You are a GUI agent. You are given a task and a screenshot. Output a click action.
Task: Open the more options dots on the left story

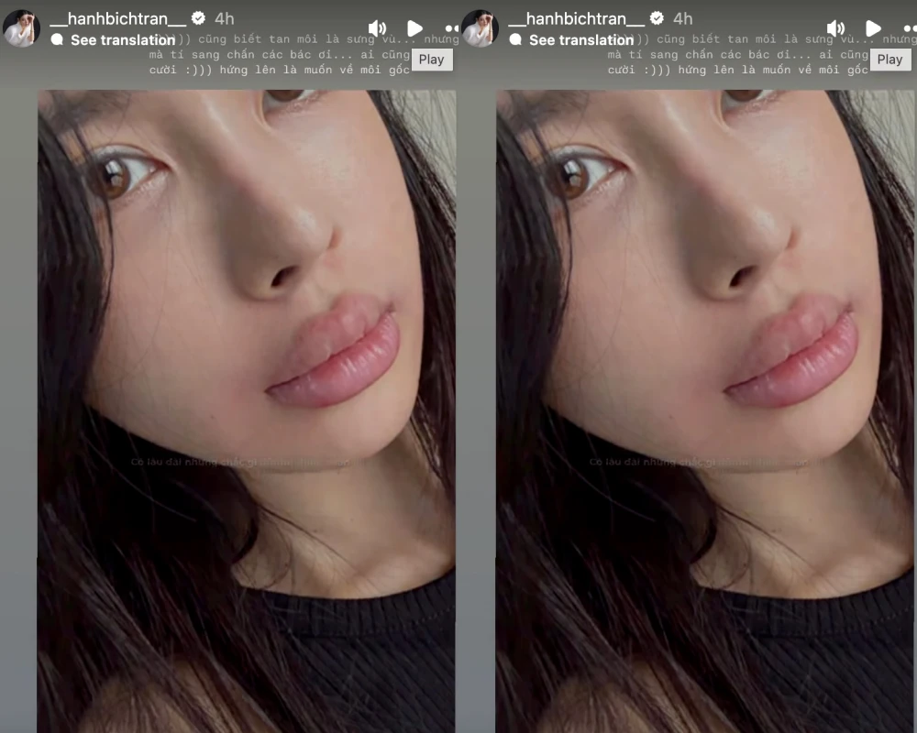451,28
